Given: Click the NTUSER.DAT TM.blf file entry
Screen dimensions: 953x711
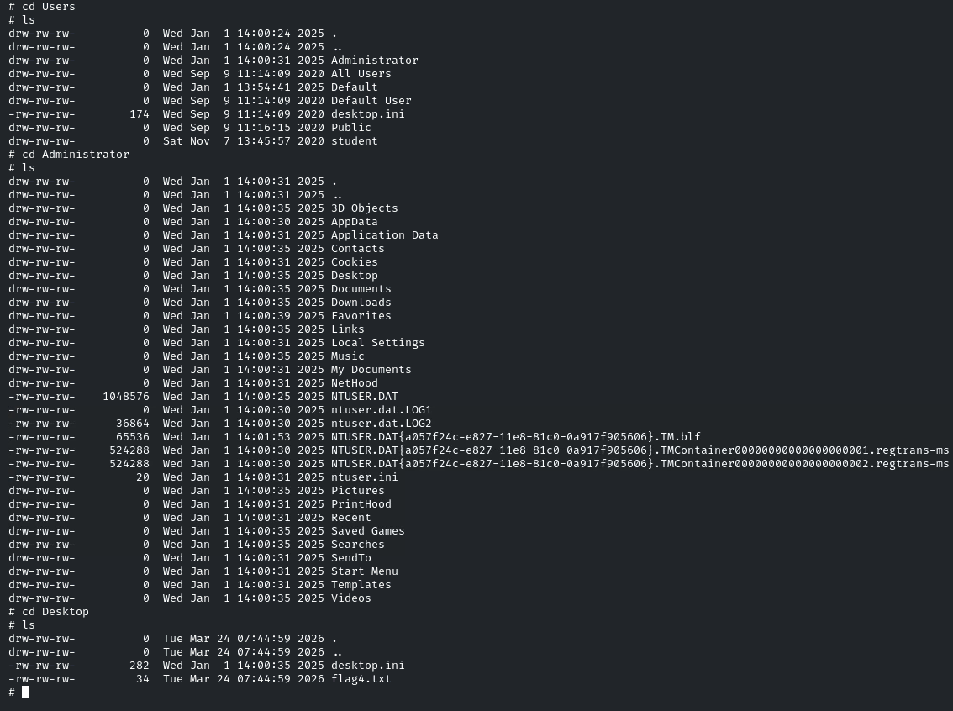Looking at the screenshot, I should 515,437.
